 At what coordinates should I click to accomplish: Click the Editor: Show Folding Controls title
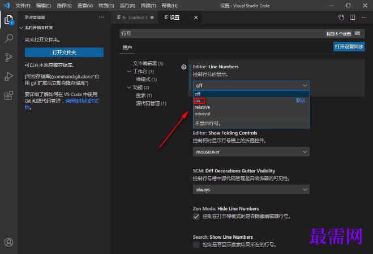[225, 133]
